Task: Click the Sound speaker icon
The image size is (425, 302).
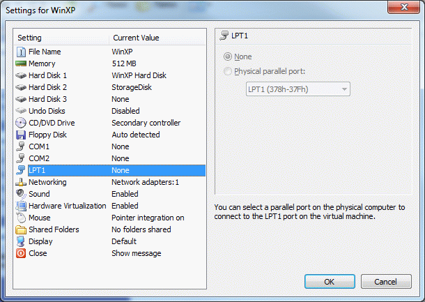Action: (21, 194)
